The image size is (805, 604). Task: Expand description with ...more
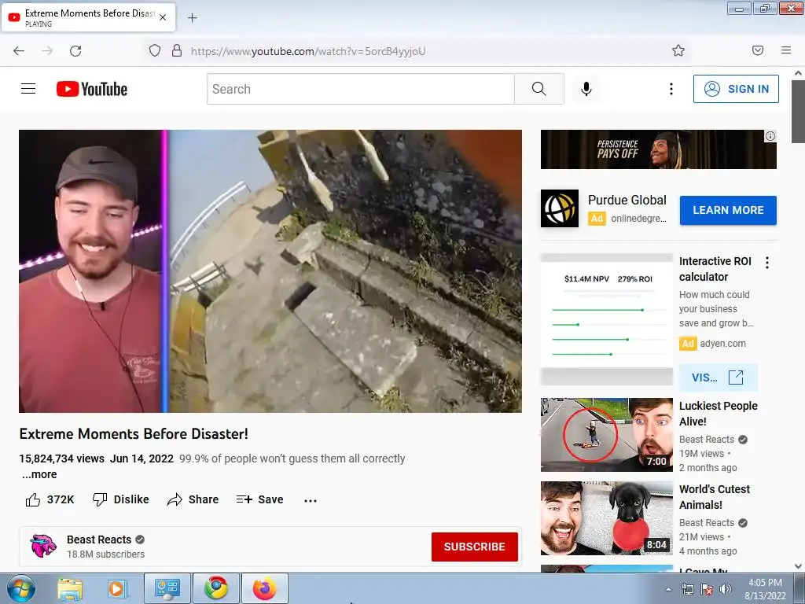(39, 474)
